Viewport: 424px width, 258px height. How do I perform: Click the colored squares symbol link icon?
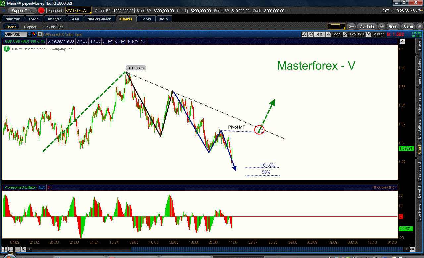(34, 34)
